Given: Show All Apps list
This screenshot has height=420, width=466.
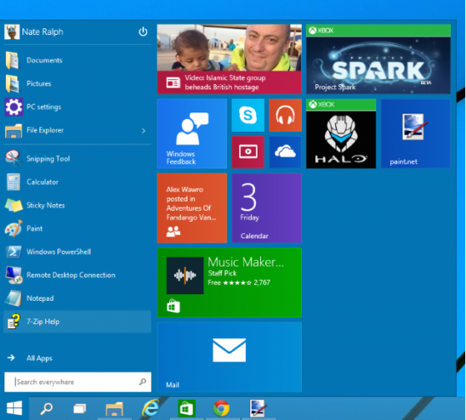Looking at the screenshot, I should pyautogui.click(x=39, y=358).
